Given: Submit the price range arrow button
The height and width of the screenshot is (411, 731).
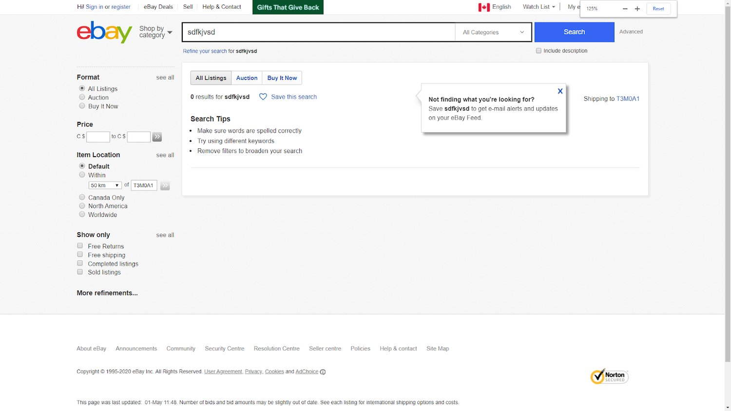Looking at the screenshot, I should coord(157,137).
